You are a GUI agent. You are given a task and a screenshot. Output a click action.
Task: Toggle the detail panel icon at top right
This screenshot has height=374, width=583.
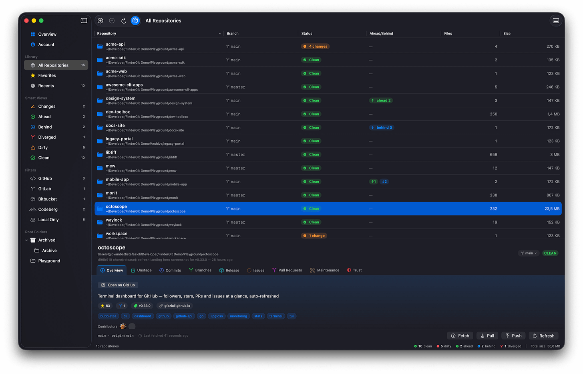tap(556, 21)
